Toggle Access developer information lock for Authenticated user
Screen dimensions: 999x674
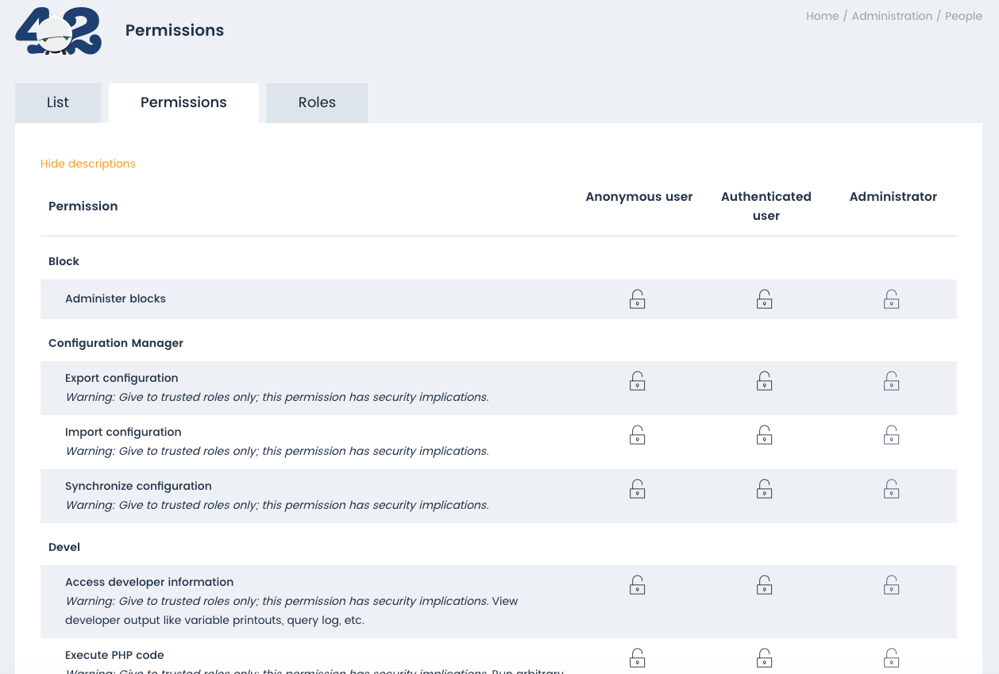[765, 585]
